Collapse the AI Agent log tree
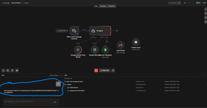The height and width of the screenshot is (108, 207). pyautogui.click(x=206, y=85)
